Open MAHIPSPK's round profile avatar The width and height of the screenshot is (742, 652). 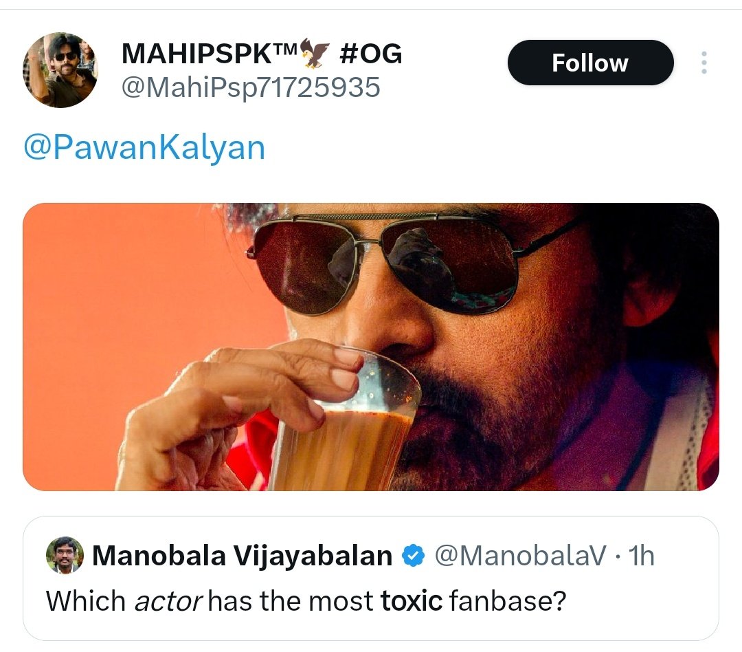coord(60,70)
